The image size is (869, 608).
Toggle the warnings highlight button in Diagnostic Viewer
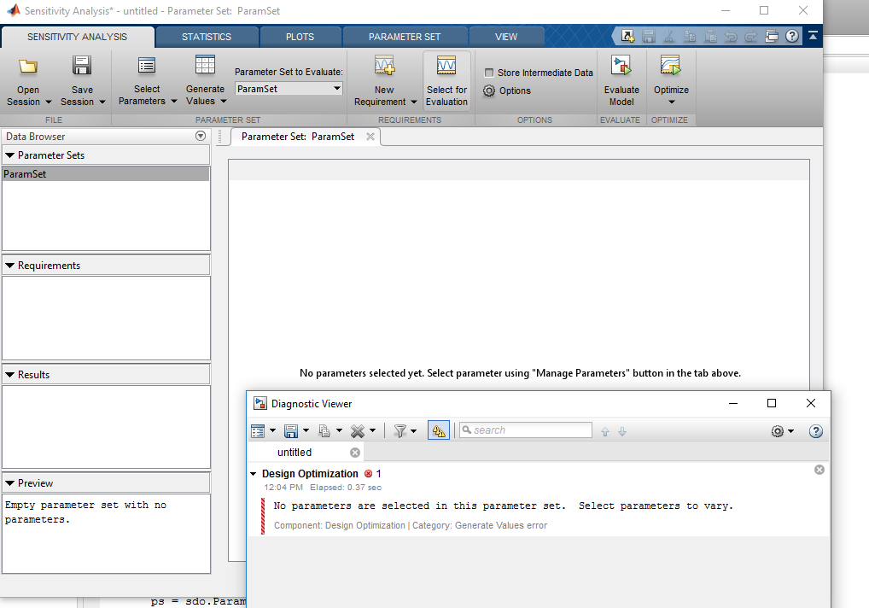(439, 431)
